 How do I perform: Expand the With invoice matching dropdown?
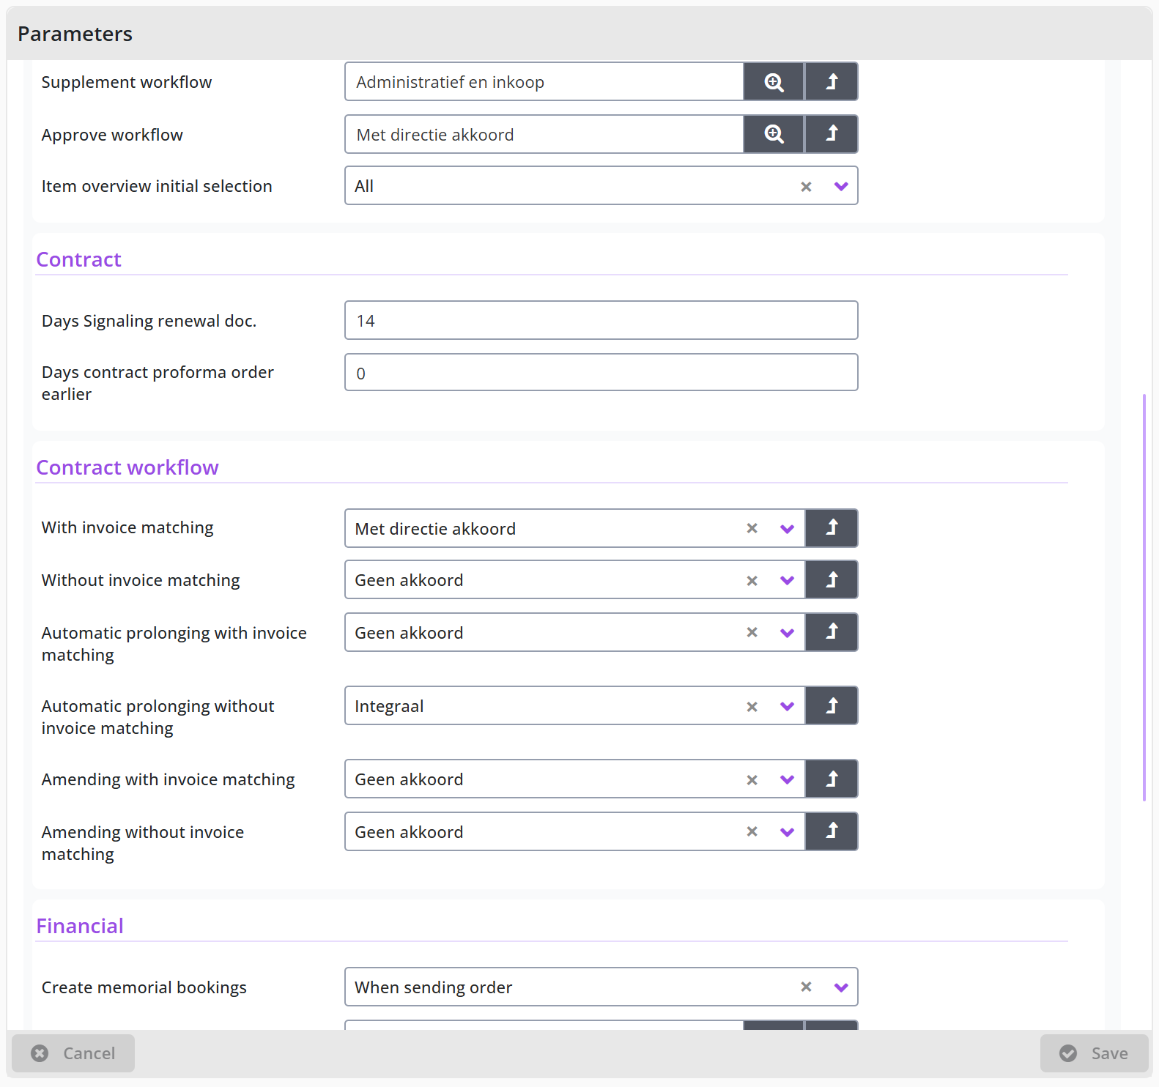tap(787, 528)
